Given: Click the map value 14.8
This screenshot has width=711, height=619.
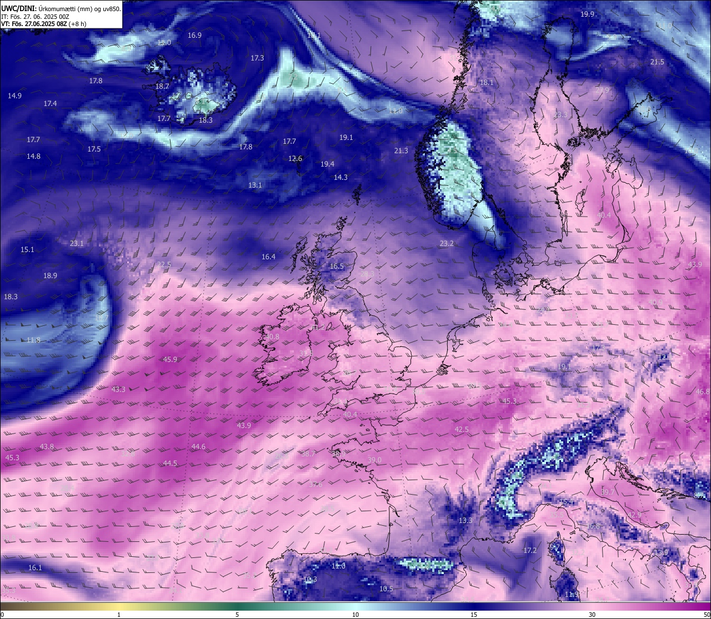Looking at the screenshot, I should (x=33, y=157).
